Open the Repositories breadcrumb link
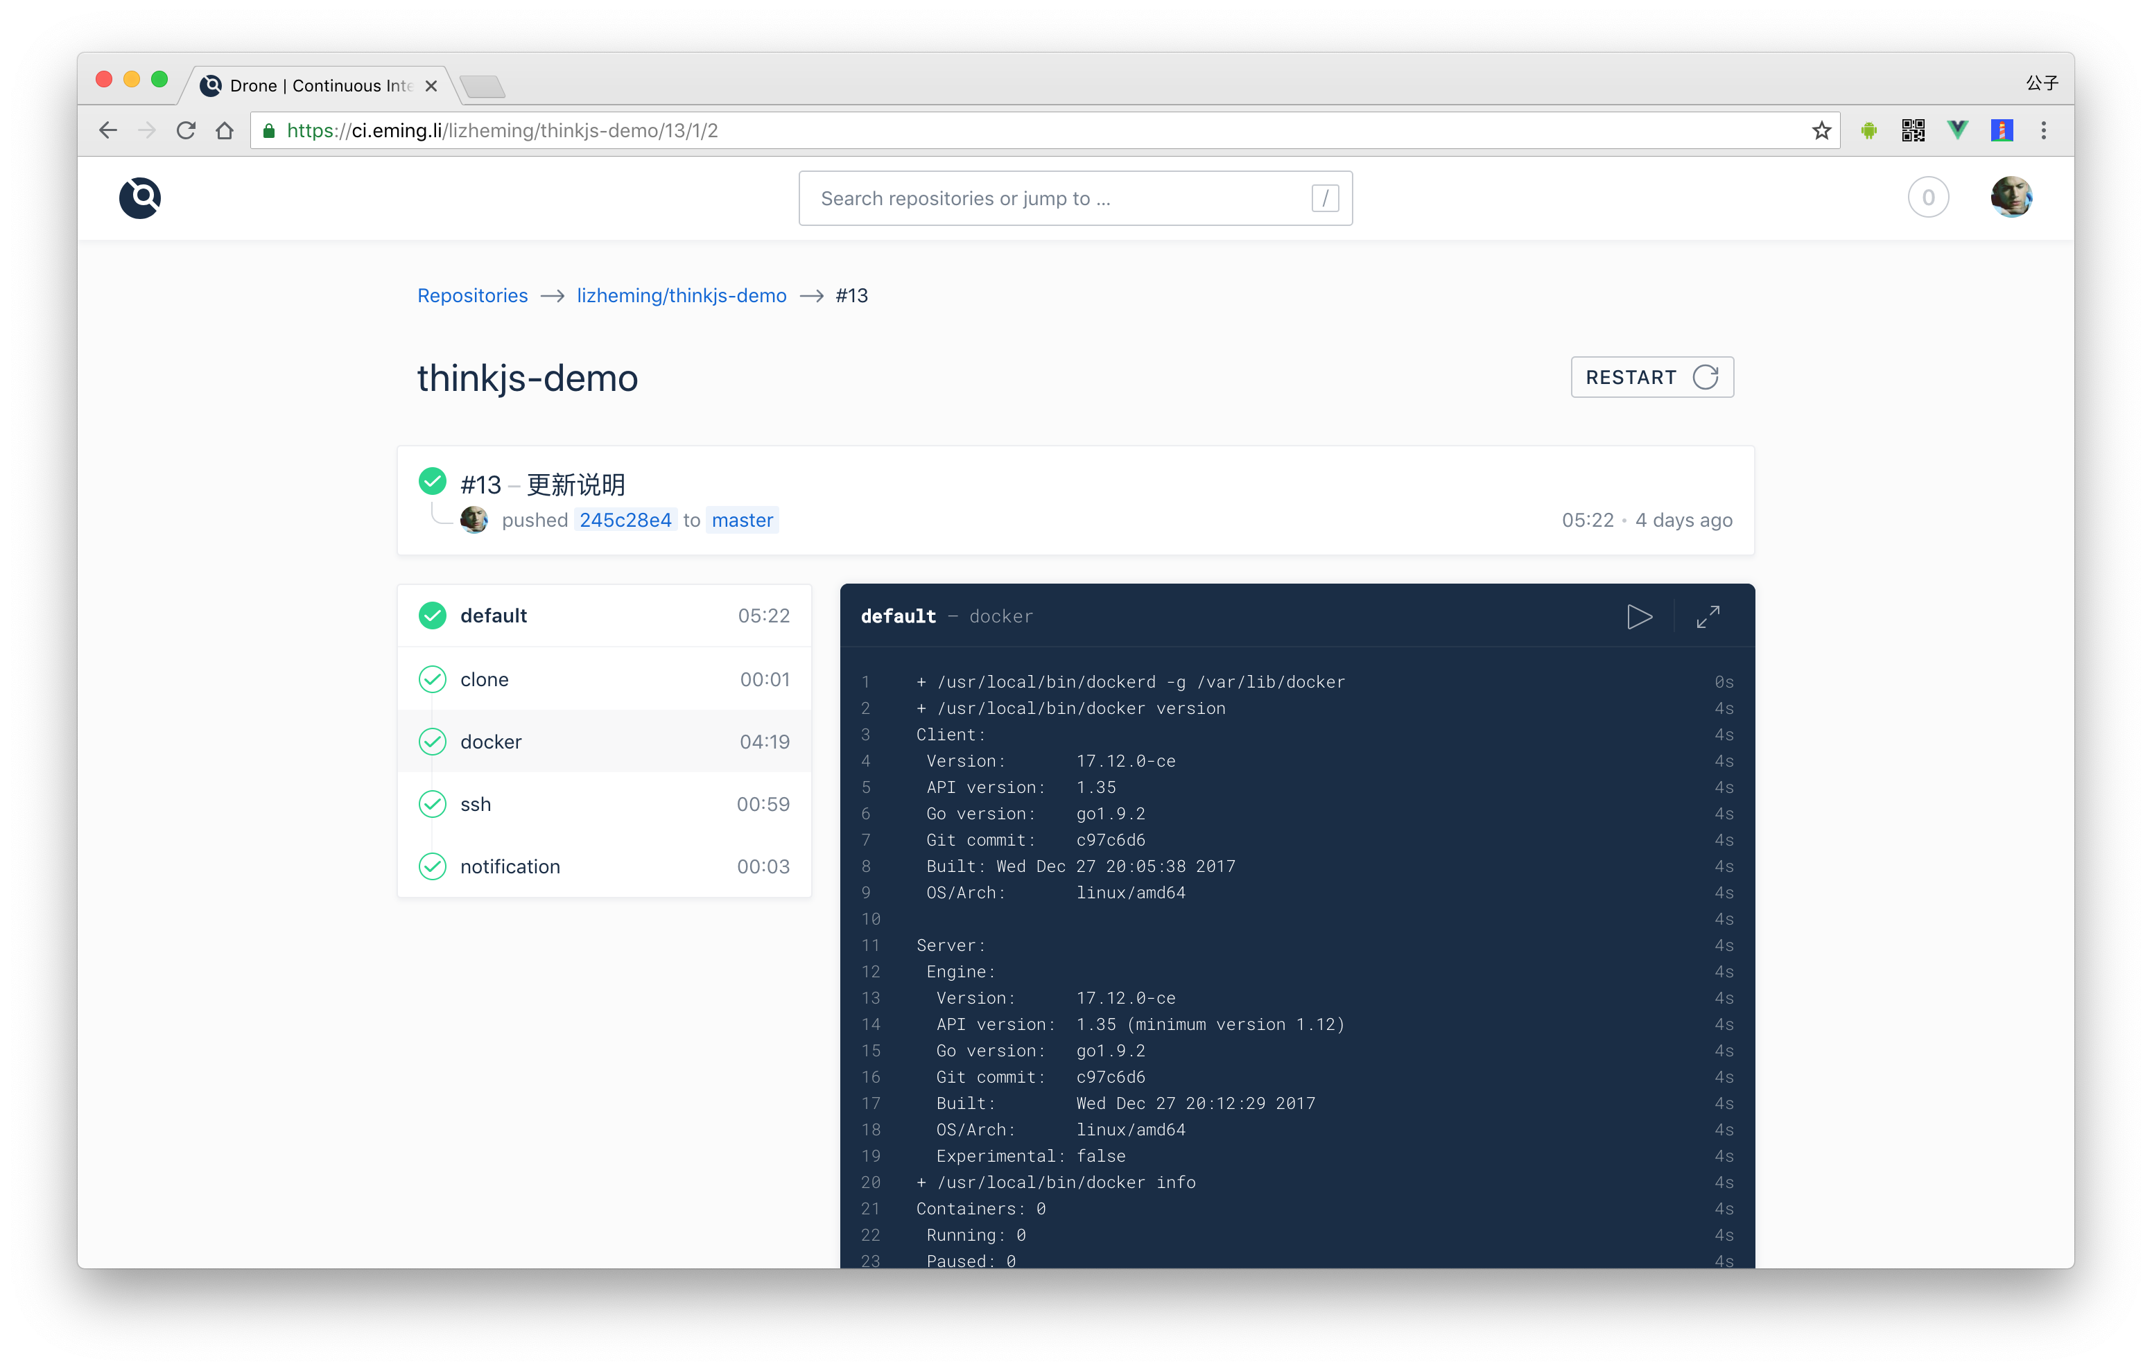2152x1371 pixels. [x=472, y=296]
